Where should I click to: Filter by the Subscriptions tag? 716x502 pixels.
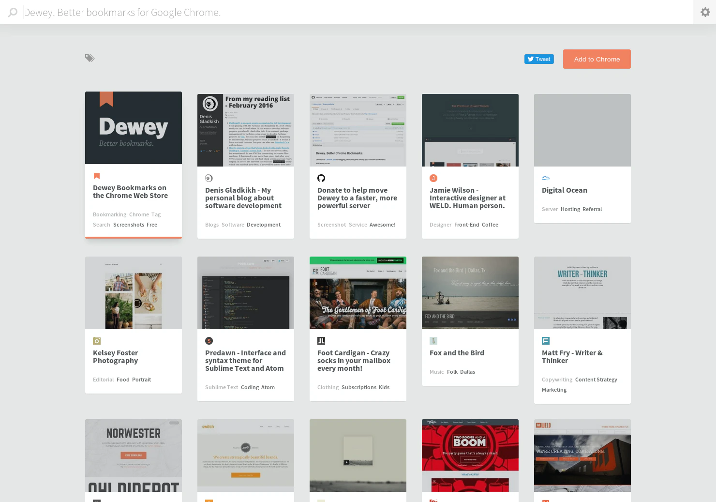tap(359, 387)
